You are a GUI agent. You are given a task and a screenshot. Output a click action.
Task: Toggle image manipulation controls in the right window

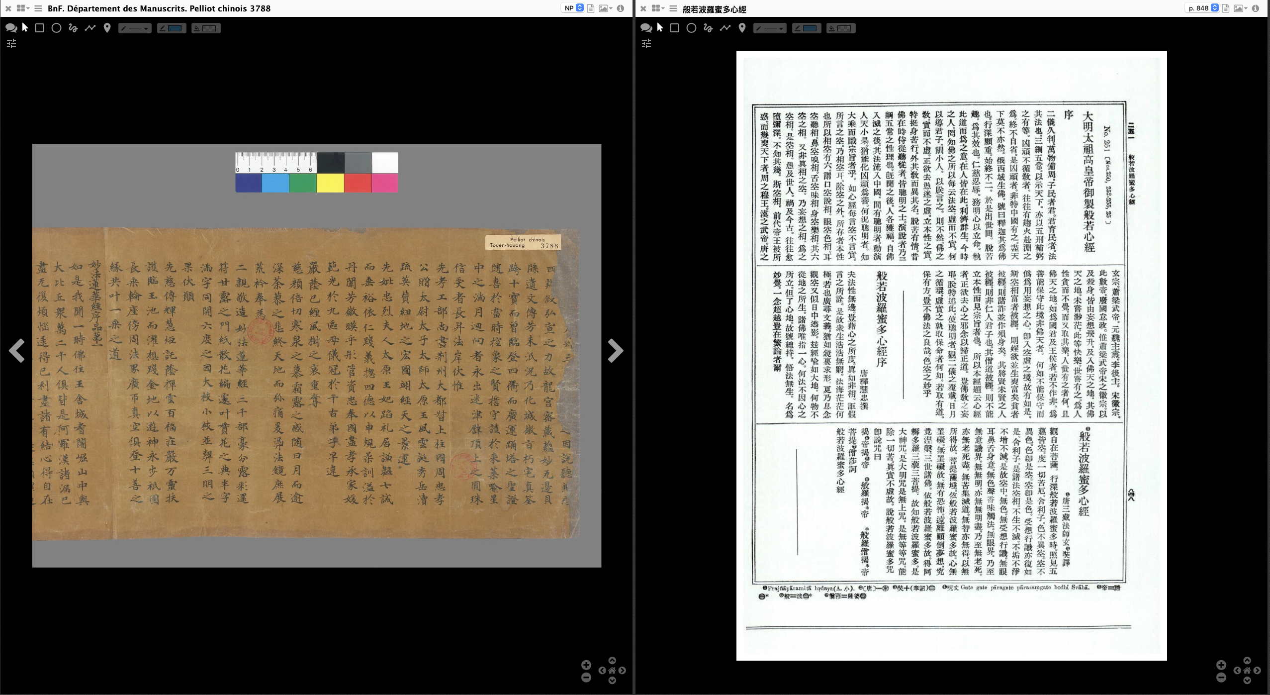646,44
